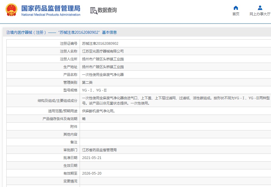The width and height of the screenshot is (271, 187).
Task: Click model spec YG-Ⅰ、YG-Ⅱ value
Action: coord(94,90)
